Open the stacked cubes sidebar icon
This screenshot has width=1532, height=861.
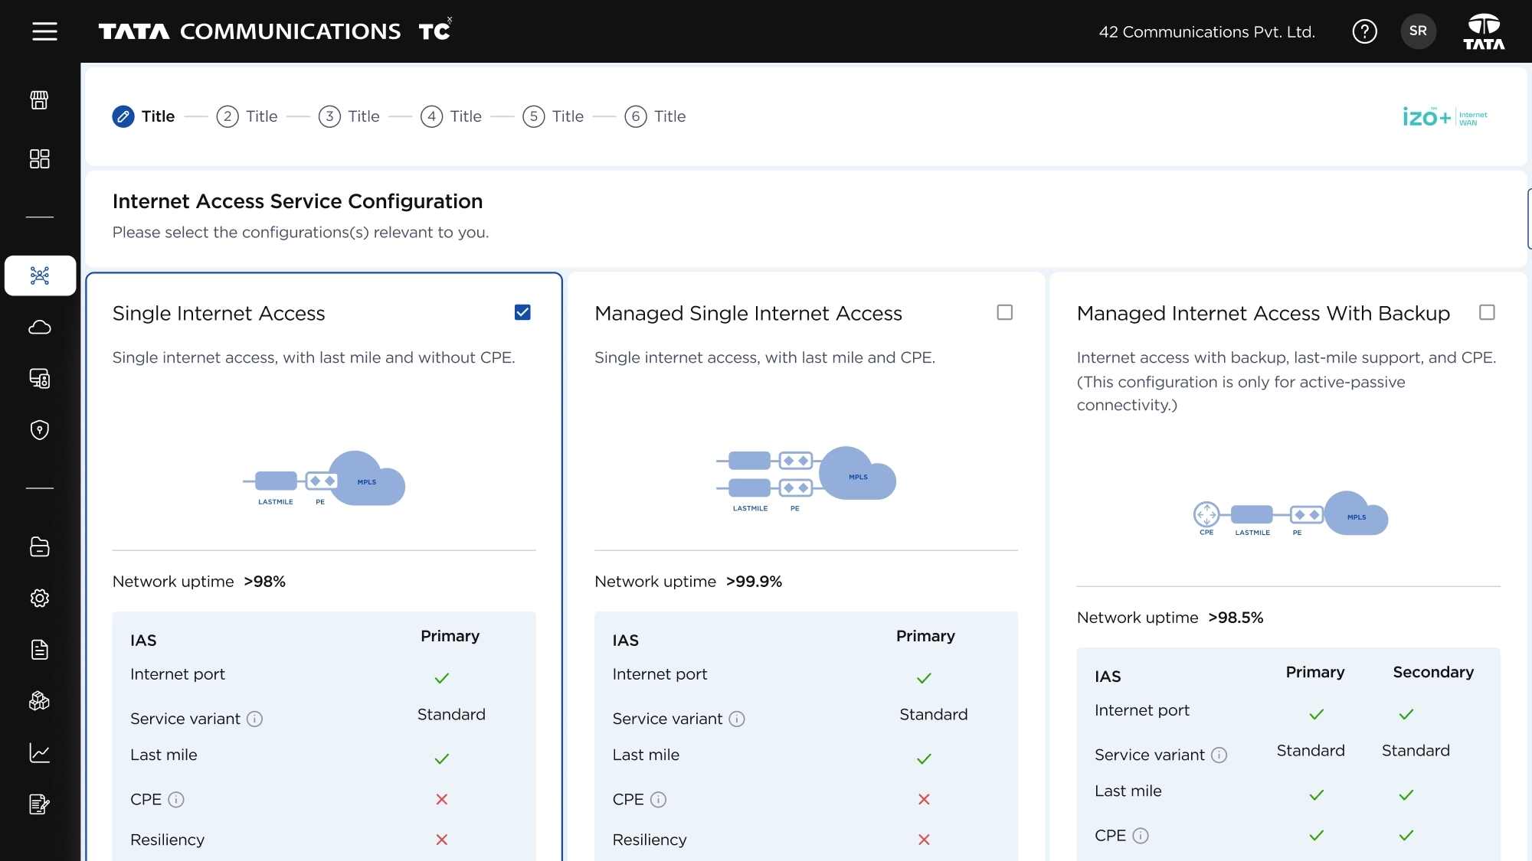[x=40, y=701]
